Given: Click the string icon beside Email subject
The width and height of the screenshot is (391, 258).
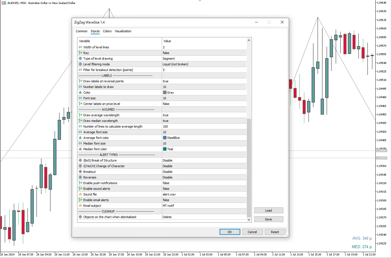Looking at the screenshot, I should [80, 206].
